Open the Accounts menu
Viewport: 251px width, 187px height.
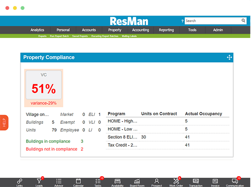89,30
